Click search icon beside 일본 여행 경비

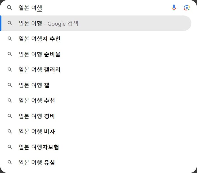click(x=10, y=116)
